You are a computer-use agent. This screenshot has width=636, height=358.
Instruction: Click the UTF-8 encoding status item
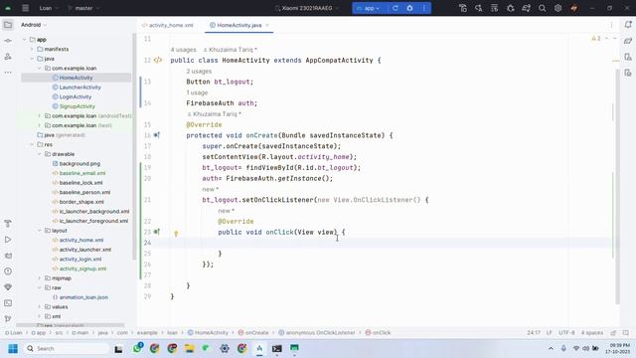click(x=566, y=332)
